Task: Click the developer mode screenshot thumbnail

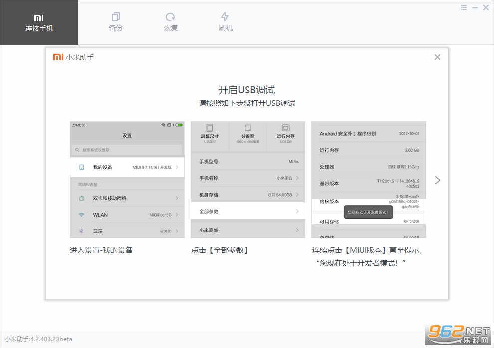Action: [369, 180]
